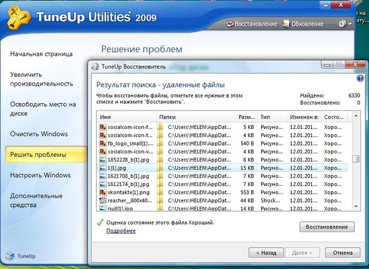The width and height of the screenshot is (369, 269).
Task: Sort list by Состо... column header
Action: tap(334, 117)
